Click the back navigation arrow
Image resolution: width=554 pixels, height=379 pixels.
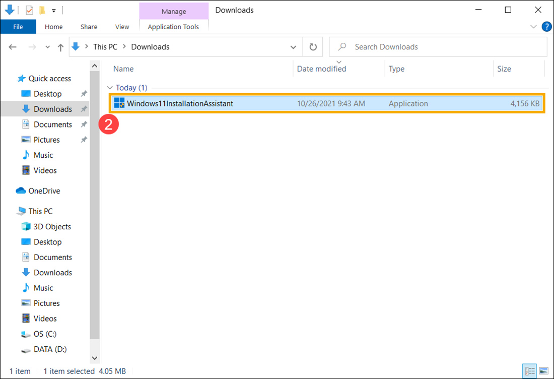click(12, 46)
